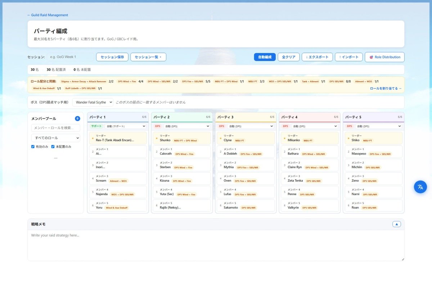Select member Valkyrie in パーティ 4

click(310, 206)
